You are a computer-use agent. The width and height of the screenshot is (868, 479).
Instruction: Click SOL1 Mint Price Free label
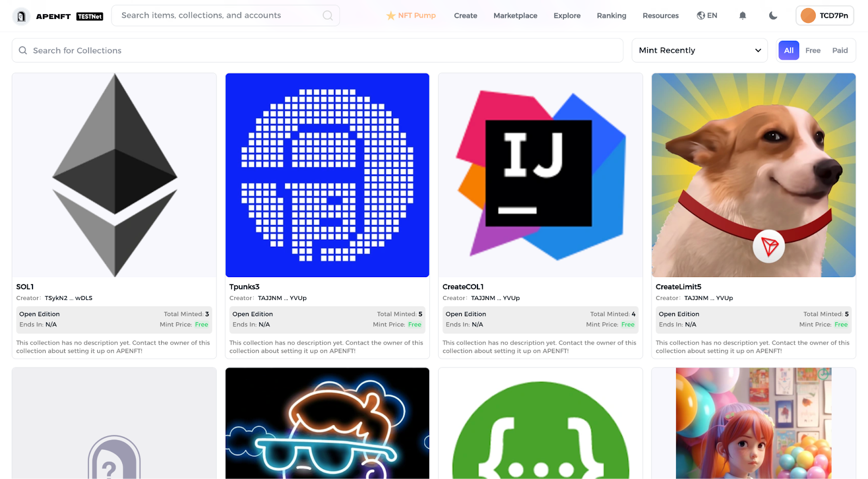201,324
